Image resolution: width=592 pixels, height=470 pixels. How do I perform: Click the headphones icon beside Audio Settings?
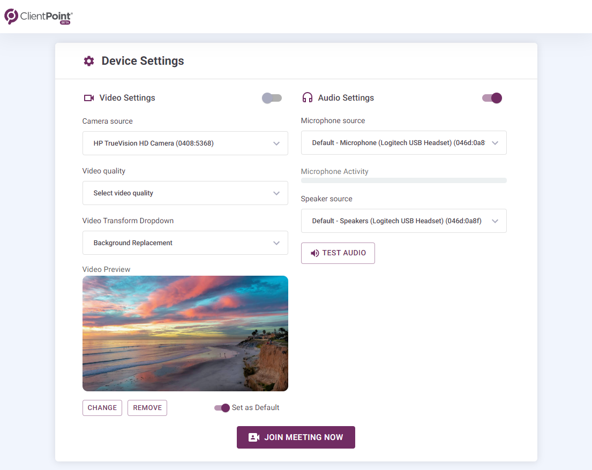pyautogui.click(x=308, y=98)
